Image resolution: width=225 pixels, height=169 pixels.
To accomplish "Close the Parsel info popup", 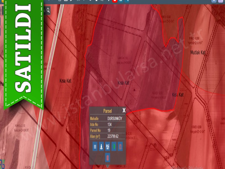I will click(x=124, y=110).
